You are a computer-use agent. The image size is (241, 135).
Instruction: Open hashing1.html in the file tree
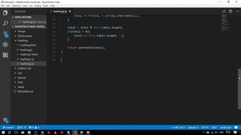[29, 54]
